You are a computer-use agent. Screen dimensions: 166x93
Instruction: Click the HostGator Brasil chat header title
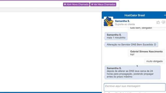coord(135,15)
